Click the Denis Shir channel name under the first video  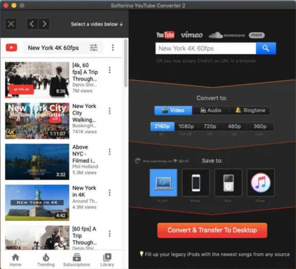coord(85,85)
